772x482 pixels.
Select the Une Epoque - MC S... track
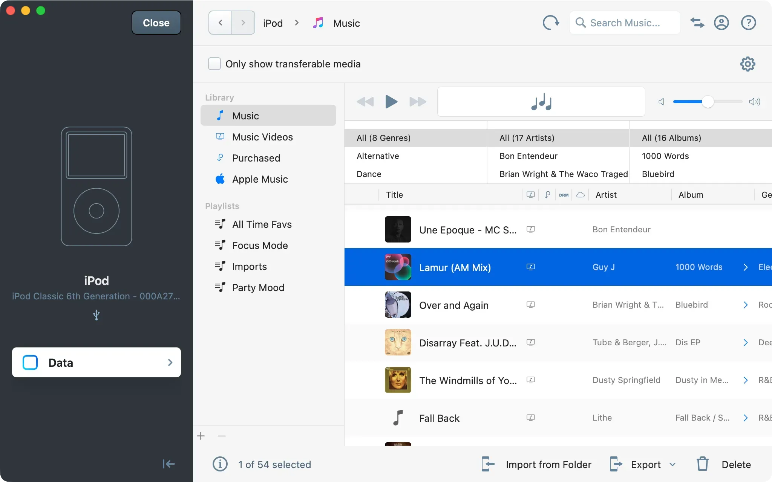tap(558, 229)
